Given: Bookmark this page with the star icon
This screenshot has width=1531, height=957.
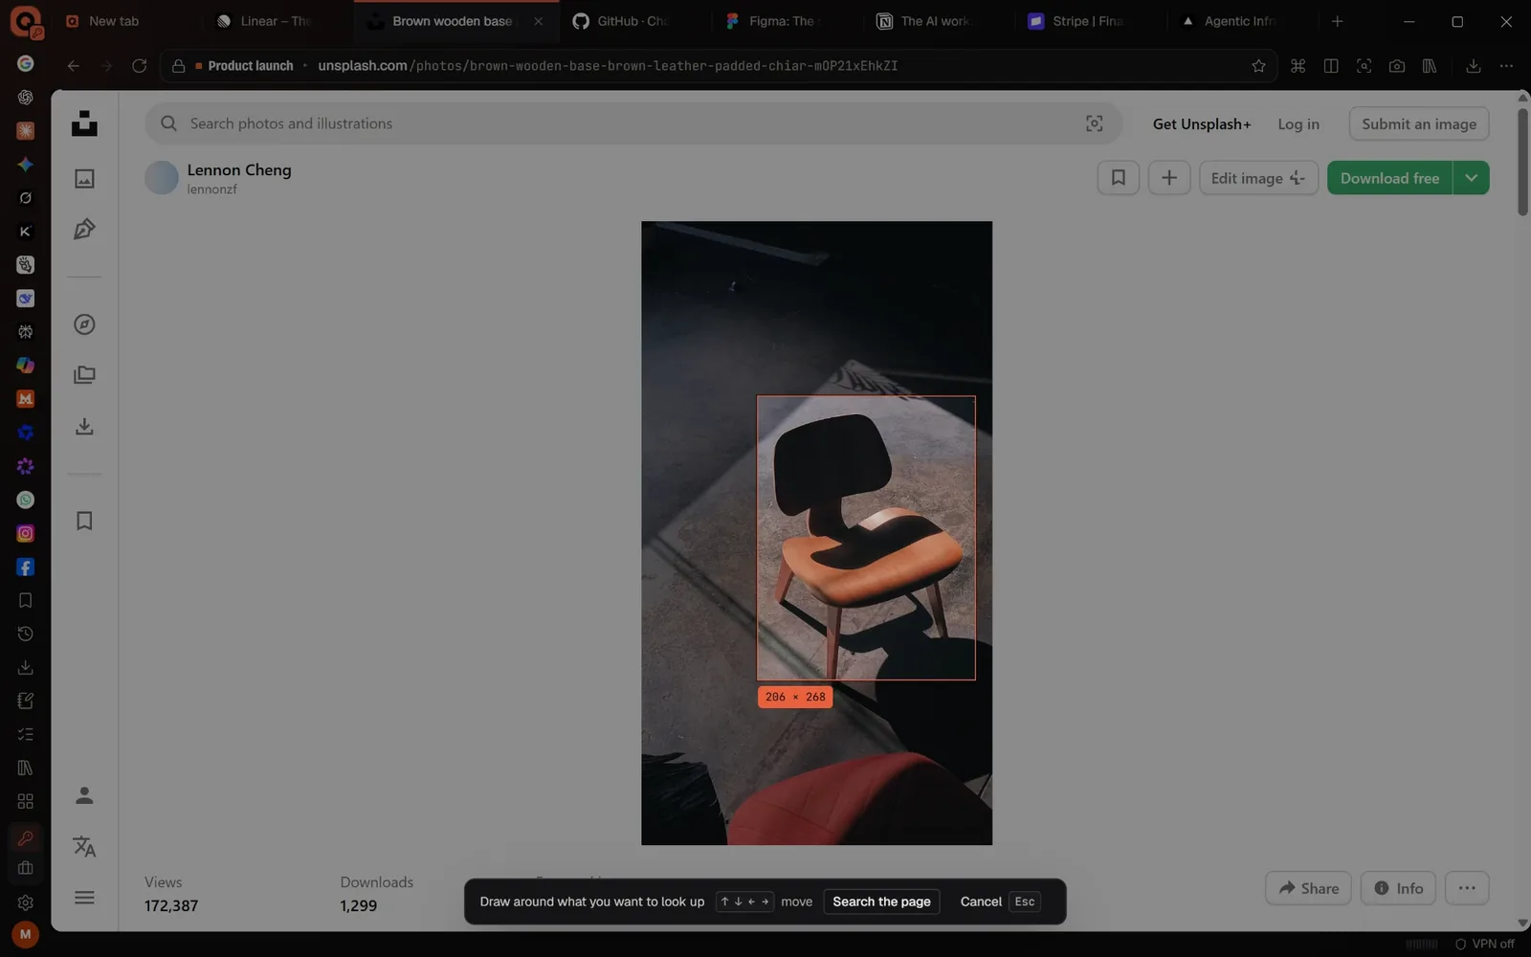Looking at the screenshot, I should coord(1258,66).
